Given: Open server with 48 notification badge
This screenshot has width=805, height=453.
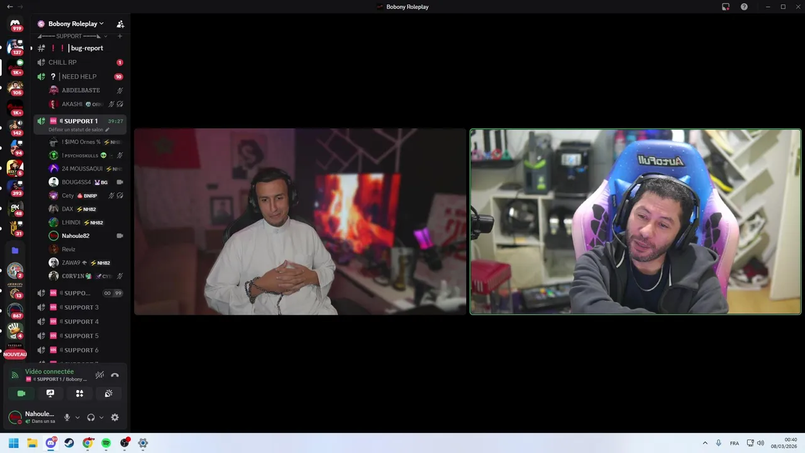Looking at the screenshot, I should coord(15,208).
